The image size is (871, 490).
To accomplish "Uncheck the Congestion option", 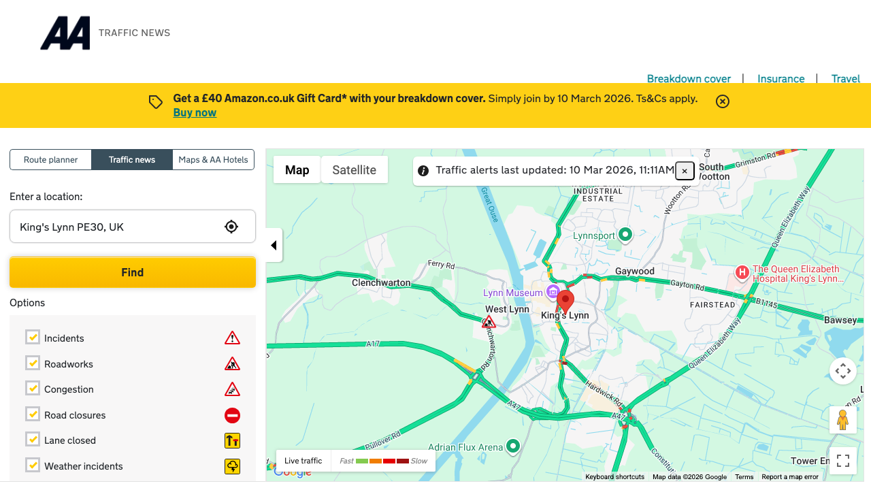I will point(33,389).
